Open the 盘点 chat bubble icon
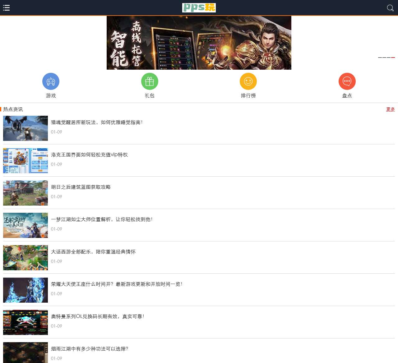Viewport: 398px width, 363px height. 347,81
